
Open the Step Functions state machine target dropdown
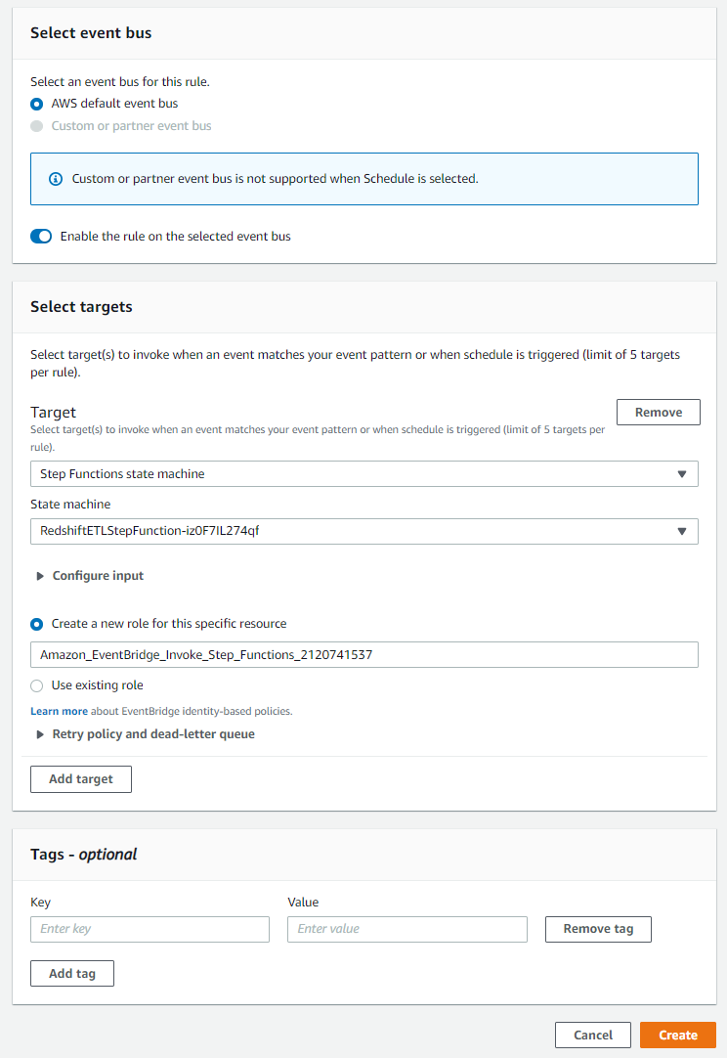coord(363,474)
